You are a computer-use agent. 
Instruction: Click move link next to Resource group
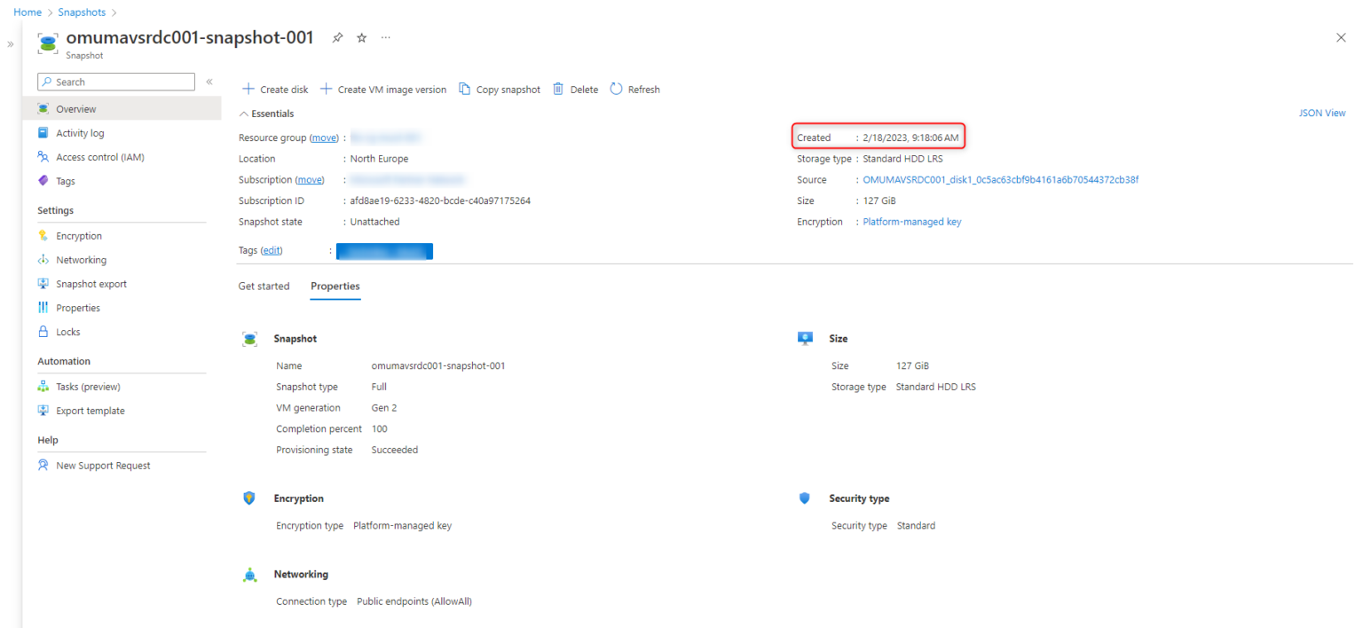coord(325,138)
